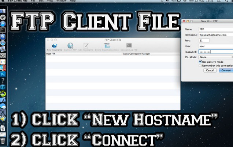Click the blue cube TP dock icon
Screen dimensions: 233x147
click(3, 87)
